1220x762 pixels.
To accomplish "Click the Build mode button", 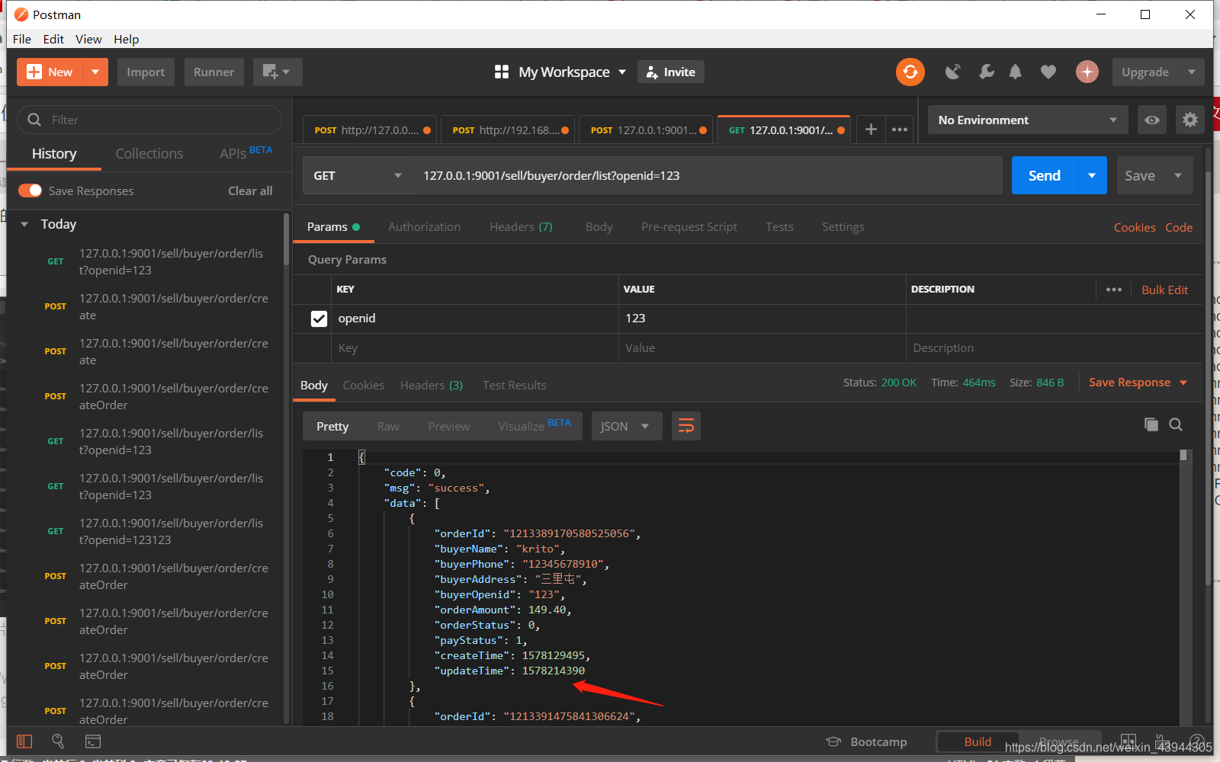I will 978,741.
